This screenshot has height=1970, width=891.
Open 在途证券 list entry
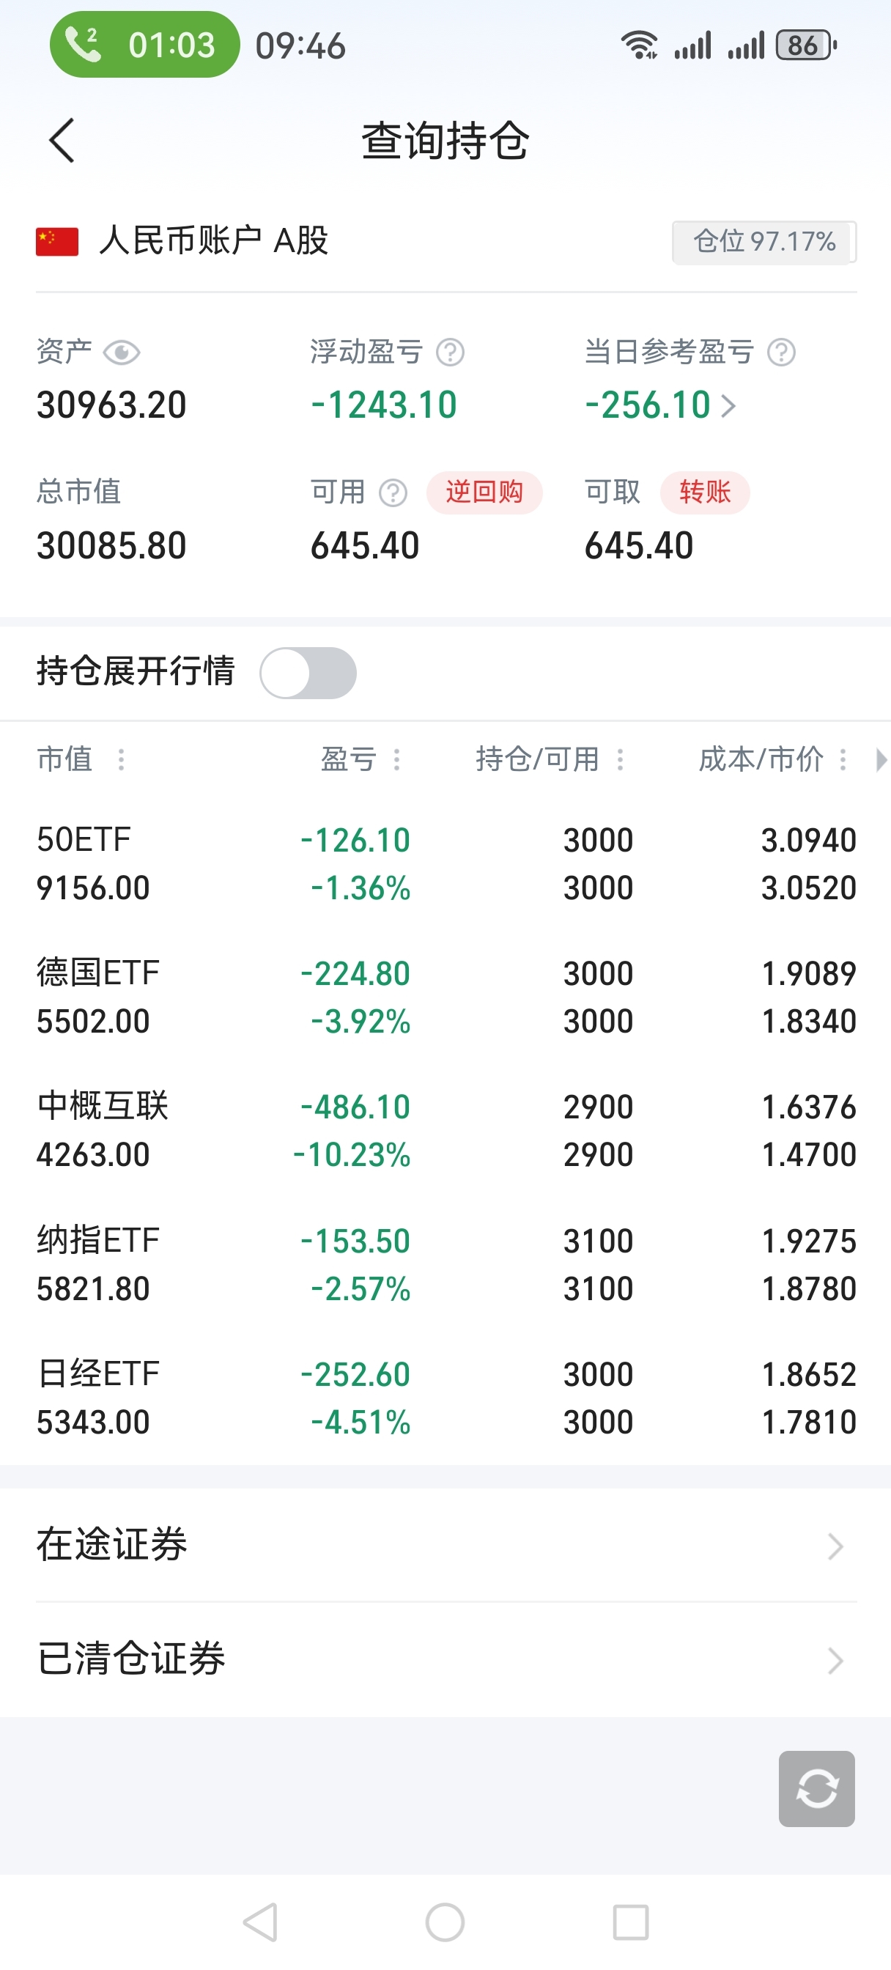[x=445, y=1545]
